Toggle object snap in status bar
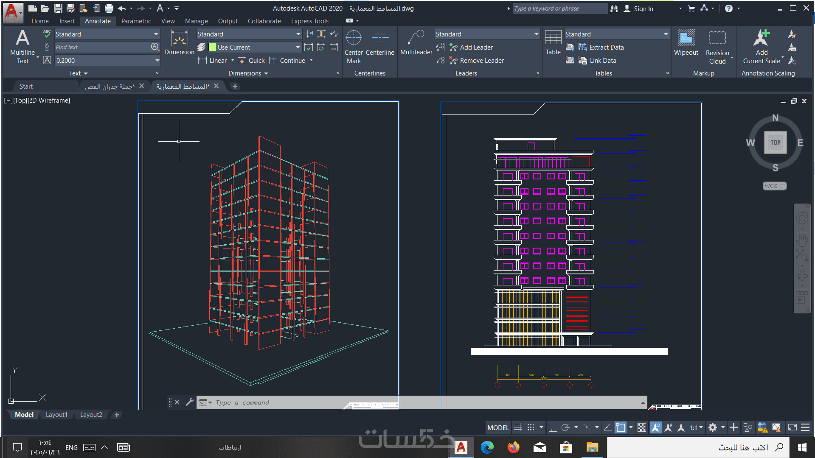This screenshot has height=458, width=815. point(621,427)
